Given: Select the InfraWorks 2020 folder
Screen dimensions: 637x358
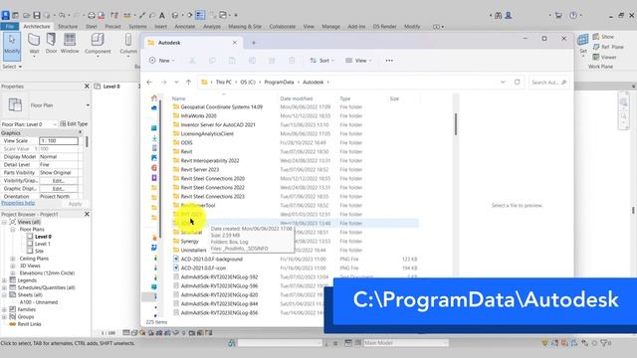Looking at the screenshot, I should 199,116.
